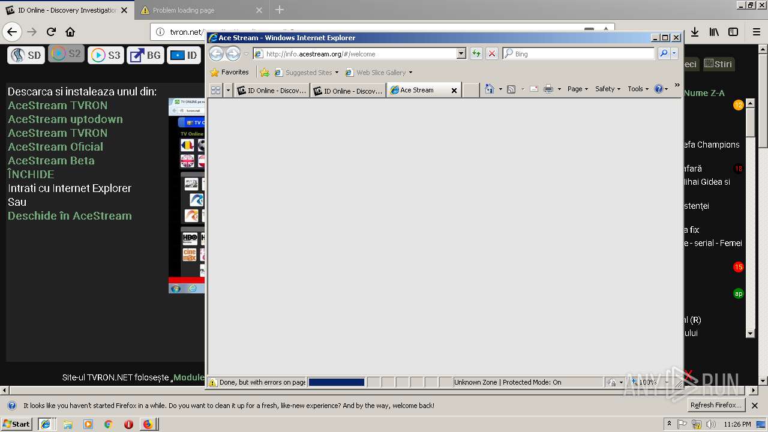This screenshot has height=432, width=768.
Task: Open the Safety menu
Action: [608, 89]
